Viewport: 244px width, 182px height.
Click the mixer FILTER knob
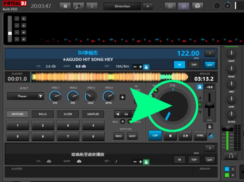coord(231,115)
